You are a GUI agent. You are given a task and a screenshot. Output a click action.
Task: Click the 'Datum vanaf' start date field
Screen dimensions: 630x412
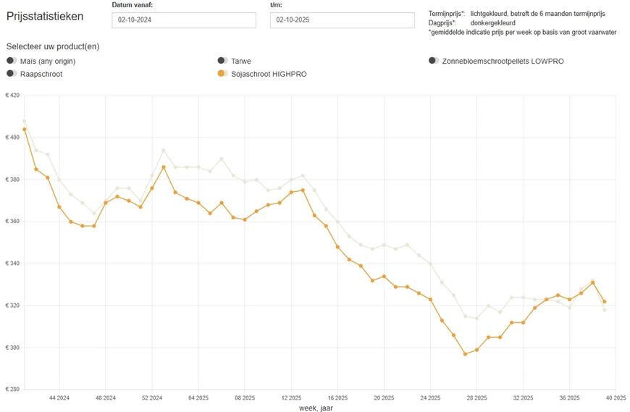click(x=184, y=20)
